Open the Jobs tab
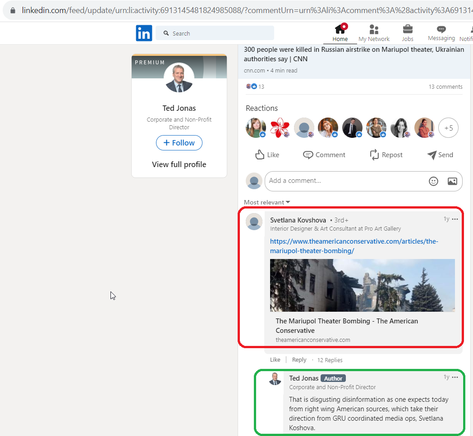 click(408, 33)
